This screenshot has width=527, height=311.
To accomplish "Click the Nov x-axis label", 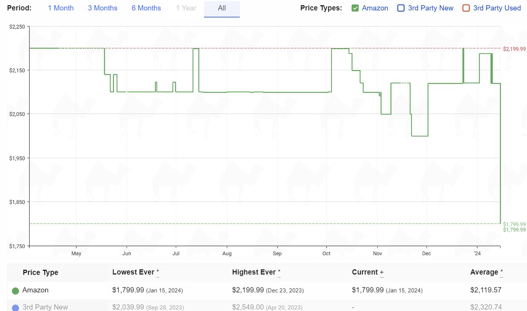I will tap(377, 253).
